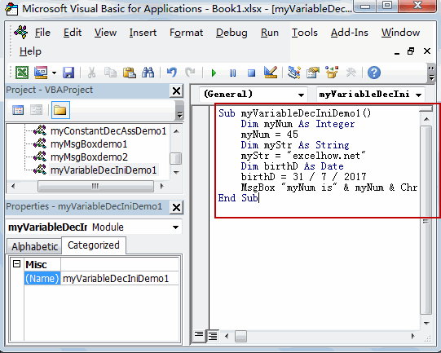Click the Paste clipboard icon

[130, 73]
